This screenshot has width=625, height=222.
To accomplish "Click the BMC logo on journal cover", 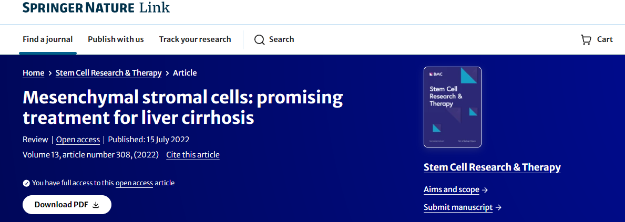I will 435,74.
